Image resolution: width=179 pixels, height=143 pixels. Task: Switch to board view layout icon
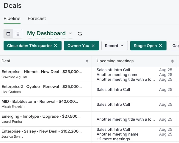click(x=8, y=34)
